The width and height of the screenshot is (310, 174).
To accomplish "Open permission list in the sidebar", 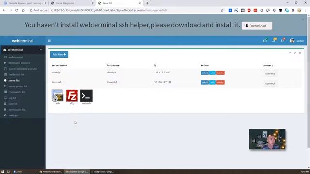I will pyautogui.click(x=17, y=110).
